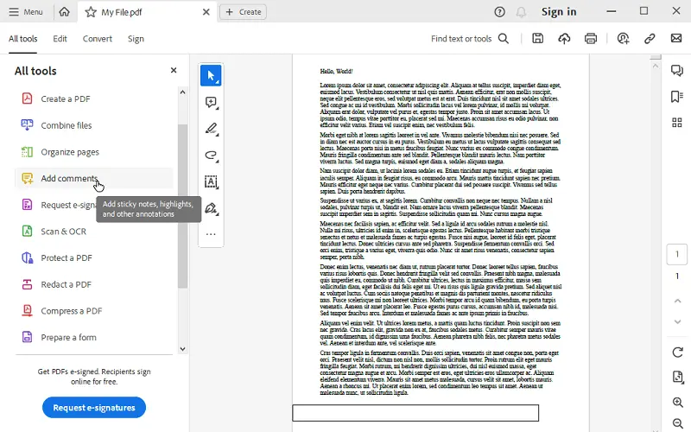This screenshot has width=691, height=432.
Task: Open more quick tools ellipsis
Action: (211, 234)
